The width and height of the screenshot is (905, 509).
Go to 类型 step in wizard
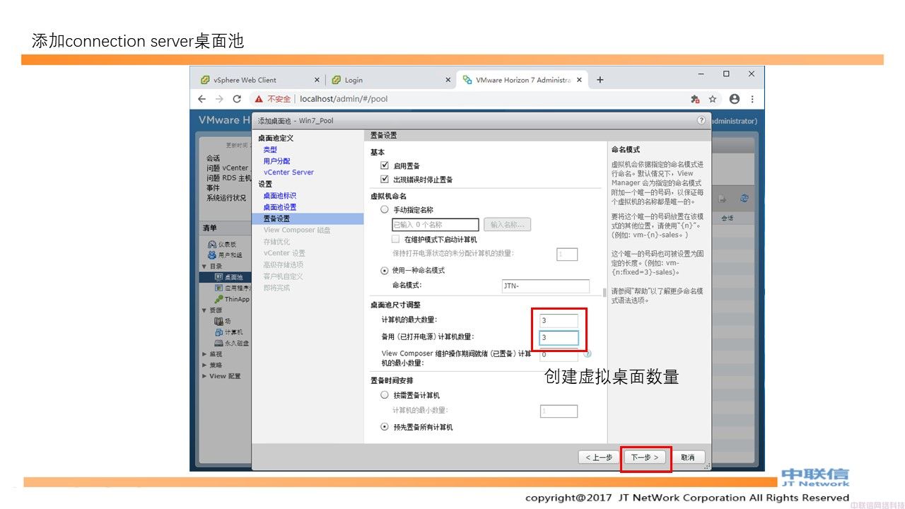click(x=270, y=150)
